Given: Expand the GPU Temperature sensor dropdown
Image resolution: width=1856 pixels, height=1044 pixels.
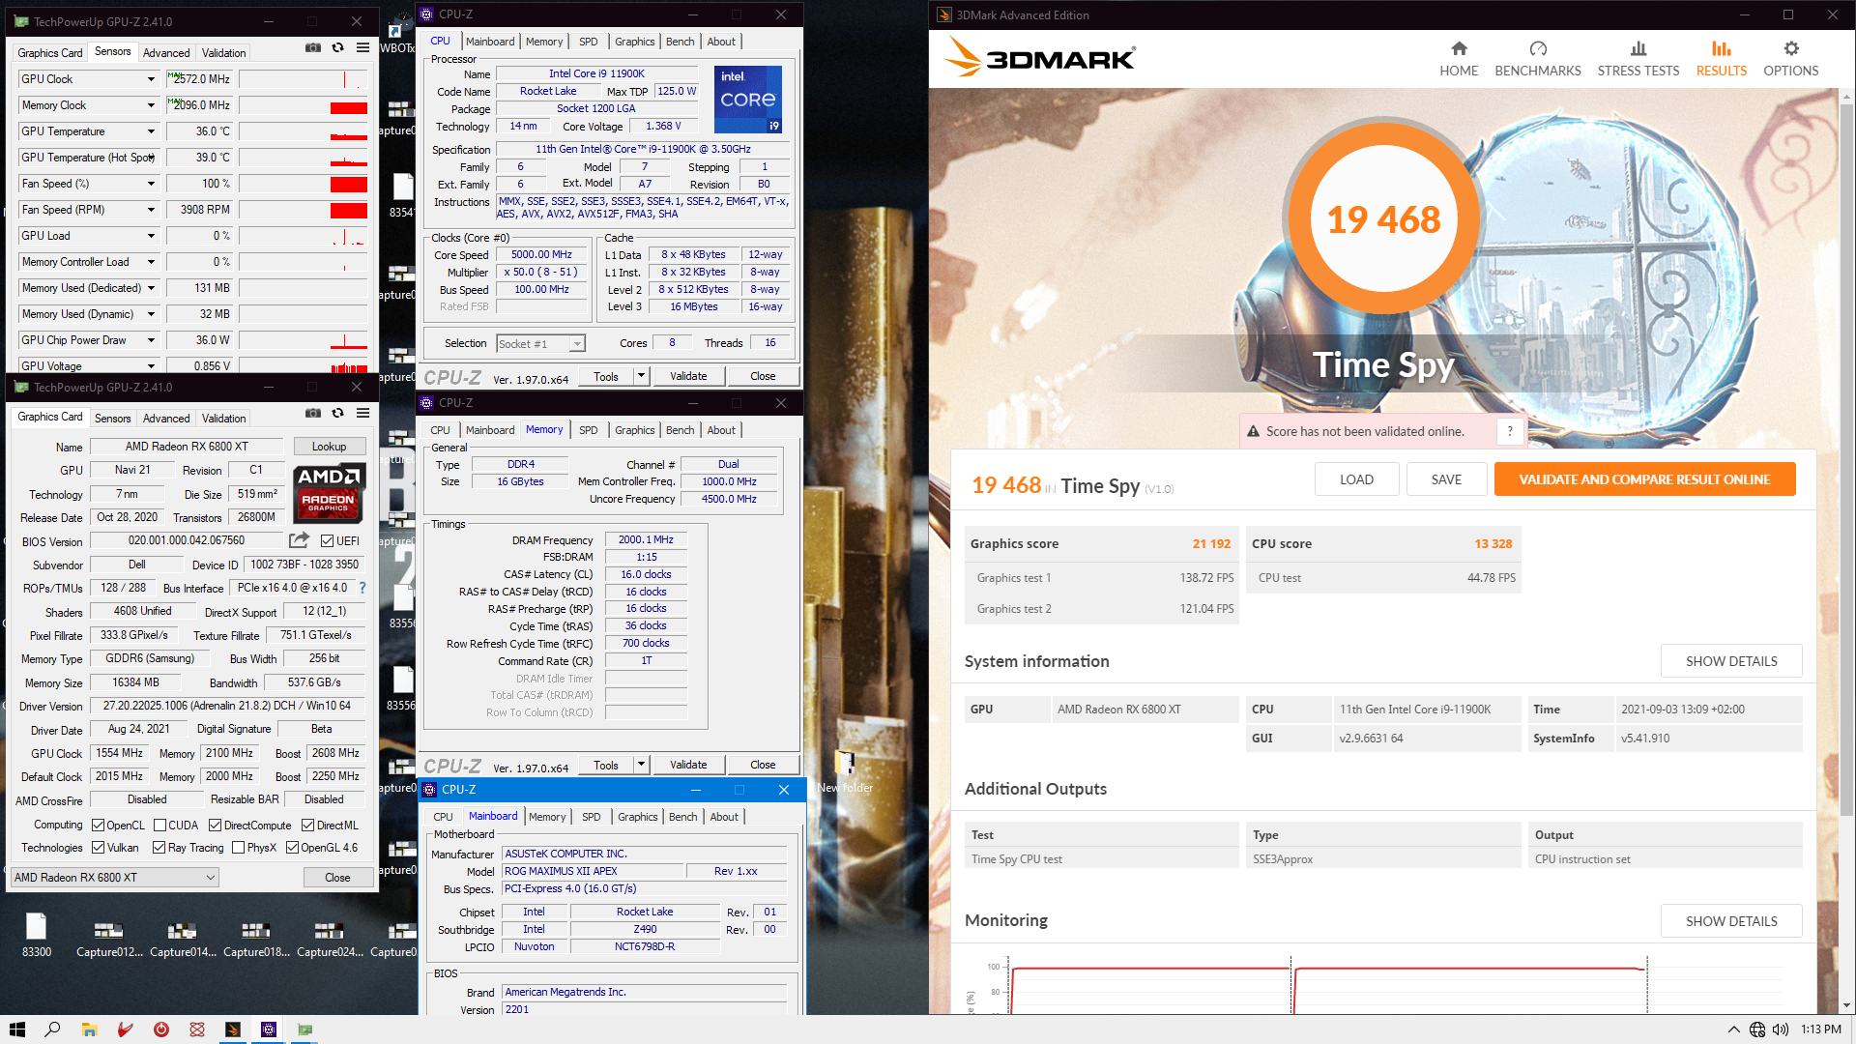Looking at the screenshot, I should tap(151, 131).
